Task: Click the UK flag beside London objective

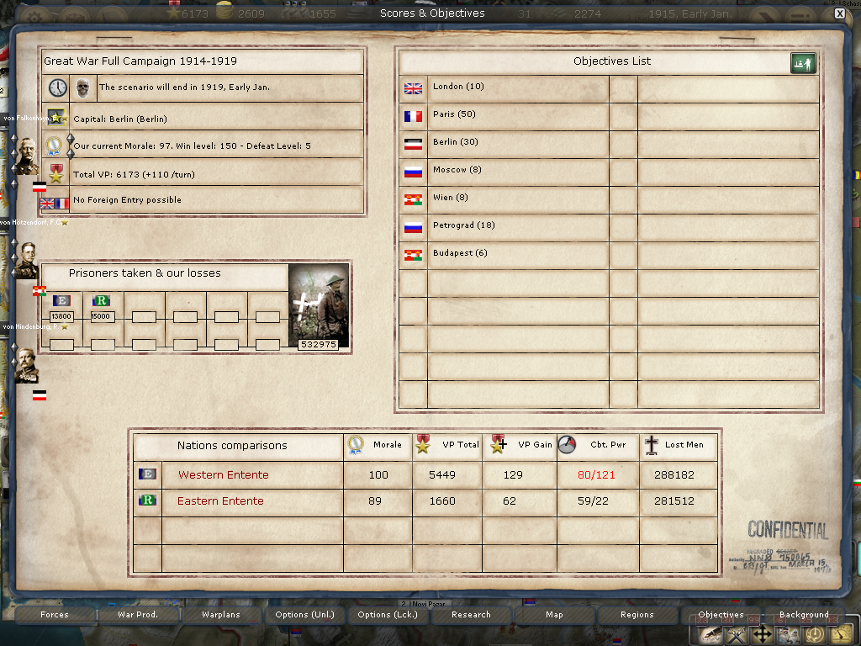Action: point(413,87)
